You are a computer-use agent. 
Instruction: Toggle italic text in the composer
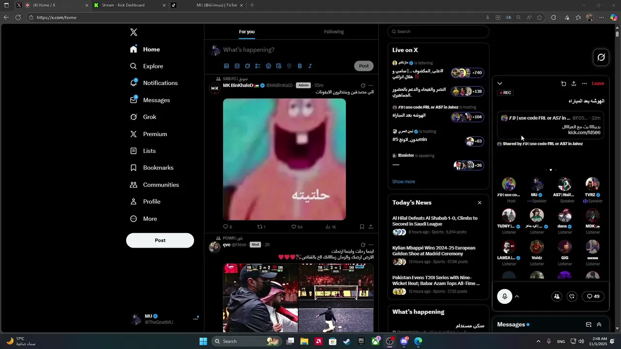pos(310,66)
